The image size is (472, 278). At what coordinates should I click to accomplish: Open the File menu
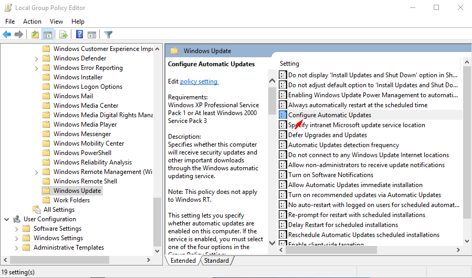pos(10,22)
